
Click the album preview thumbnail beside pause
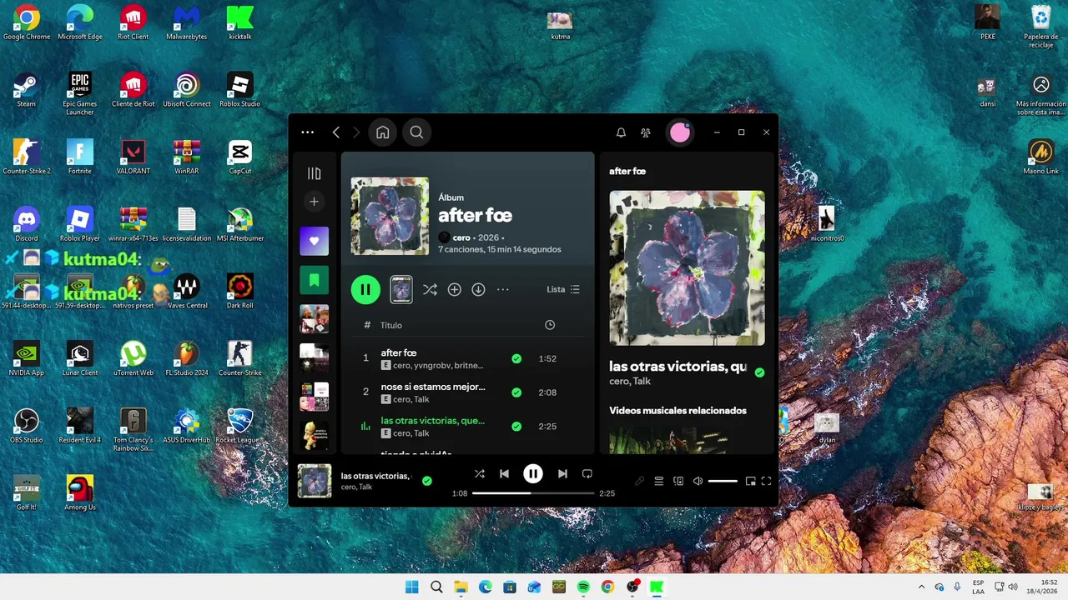(x=401, y=289)
